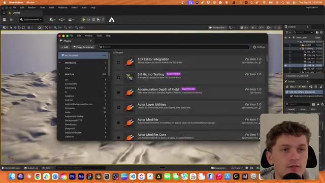This screenshot has height=183, width=325.
Task: Click the Outliner search field
Action: (x=303, y=33)
